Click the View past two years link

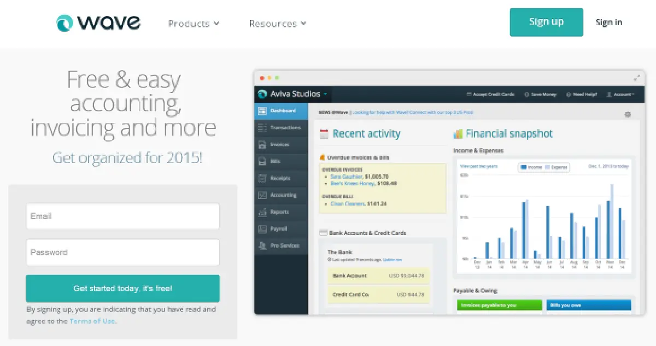pos(479,166)
